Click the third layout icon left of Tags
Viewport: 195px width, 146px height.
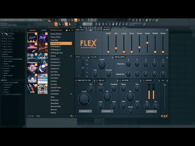tap(33, 116)
